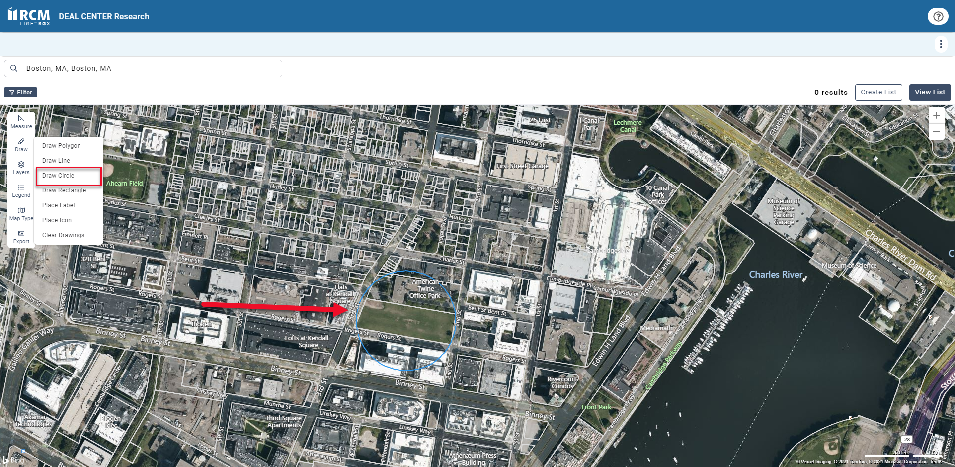Change the Map Type
Viewport: 955px width, 467px height.
[x=21, y=214]
